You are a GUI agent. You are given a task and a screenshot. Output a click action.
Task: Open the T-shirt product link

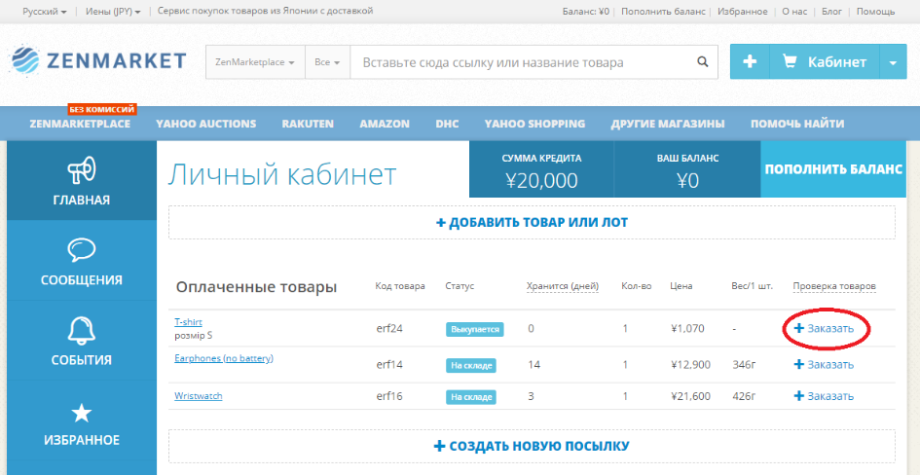click(x=188, y=322)
